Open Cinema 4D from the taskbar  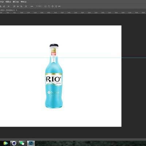14,143
